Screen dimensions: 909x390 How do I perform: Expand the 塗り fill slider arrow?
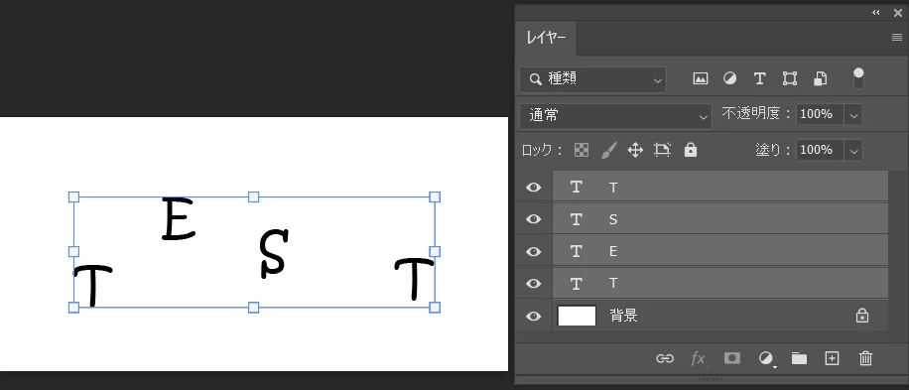pos(853,151)
